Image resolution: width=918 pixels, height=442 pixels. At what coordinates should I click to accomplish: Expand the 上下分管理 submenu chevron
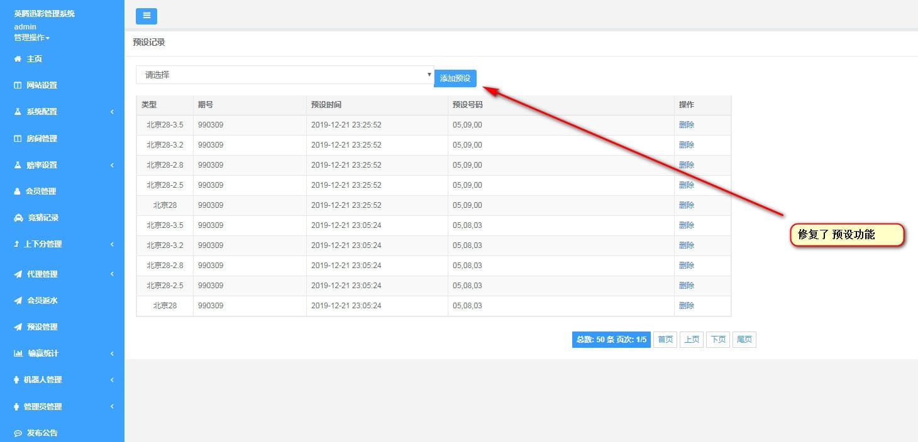[x=112, y=244]
